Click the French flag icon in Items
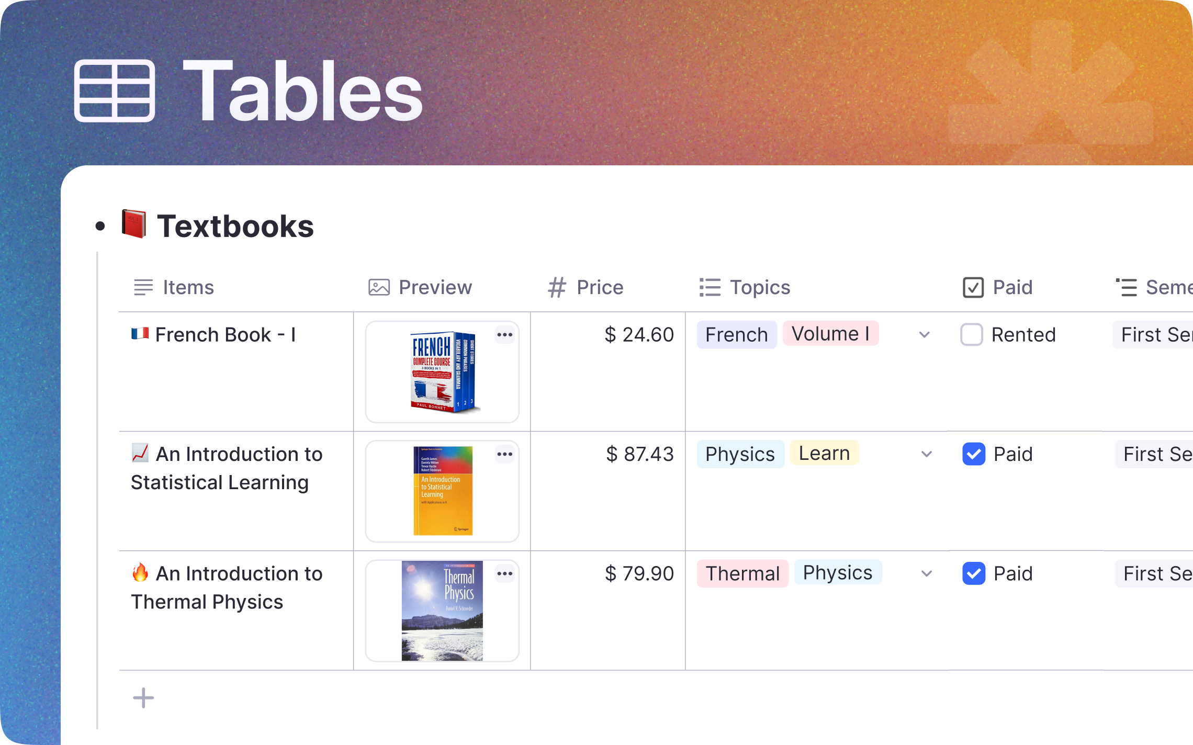Viewport: 1193px width, 745px height. click(x=140, y=334)
